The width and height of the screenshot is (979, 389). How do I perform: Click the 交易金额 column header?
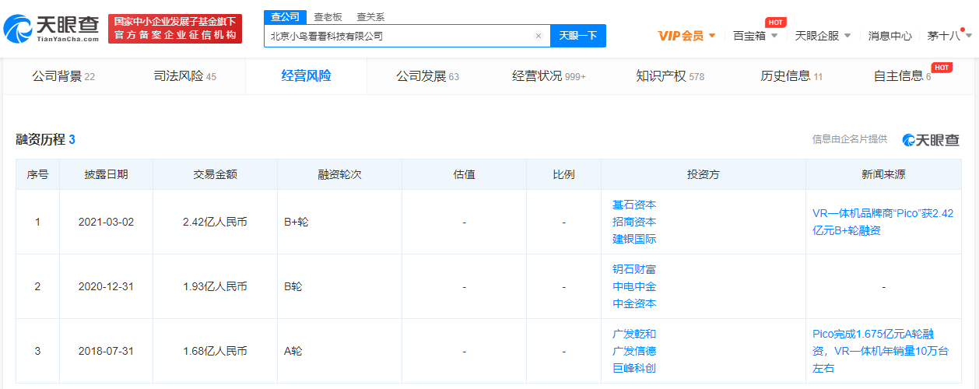tap(215, 175)
